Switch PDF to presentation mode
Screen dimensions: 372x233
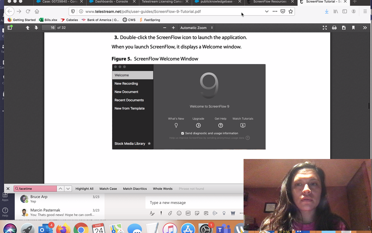325,28
